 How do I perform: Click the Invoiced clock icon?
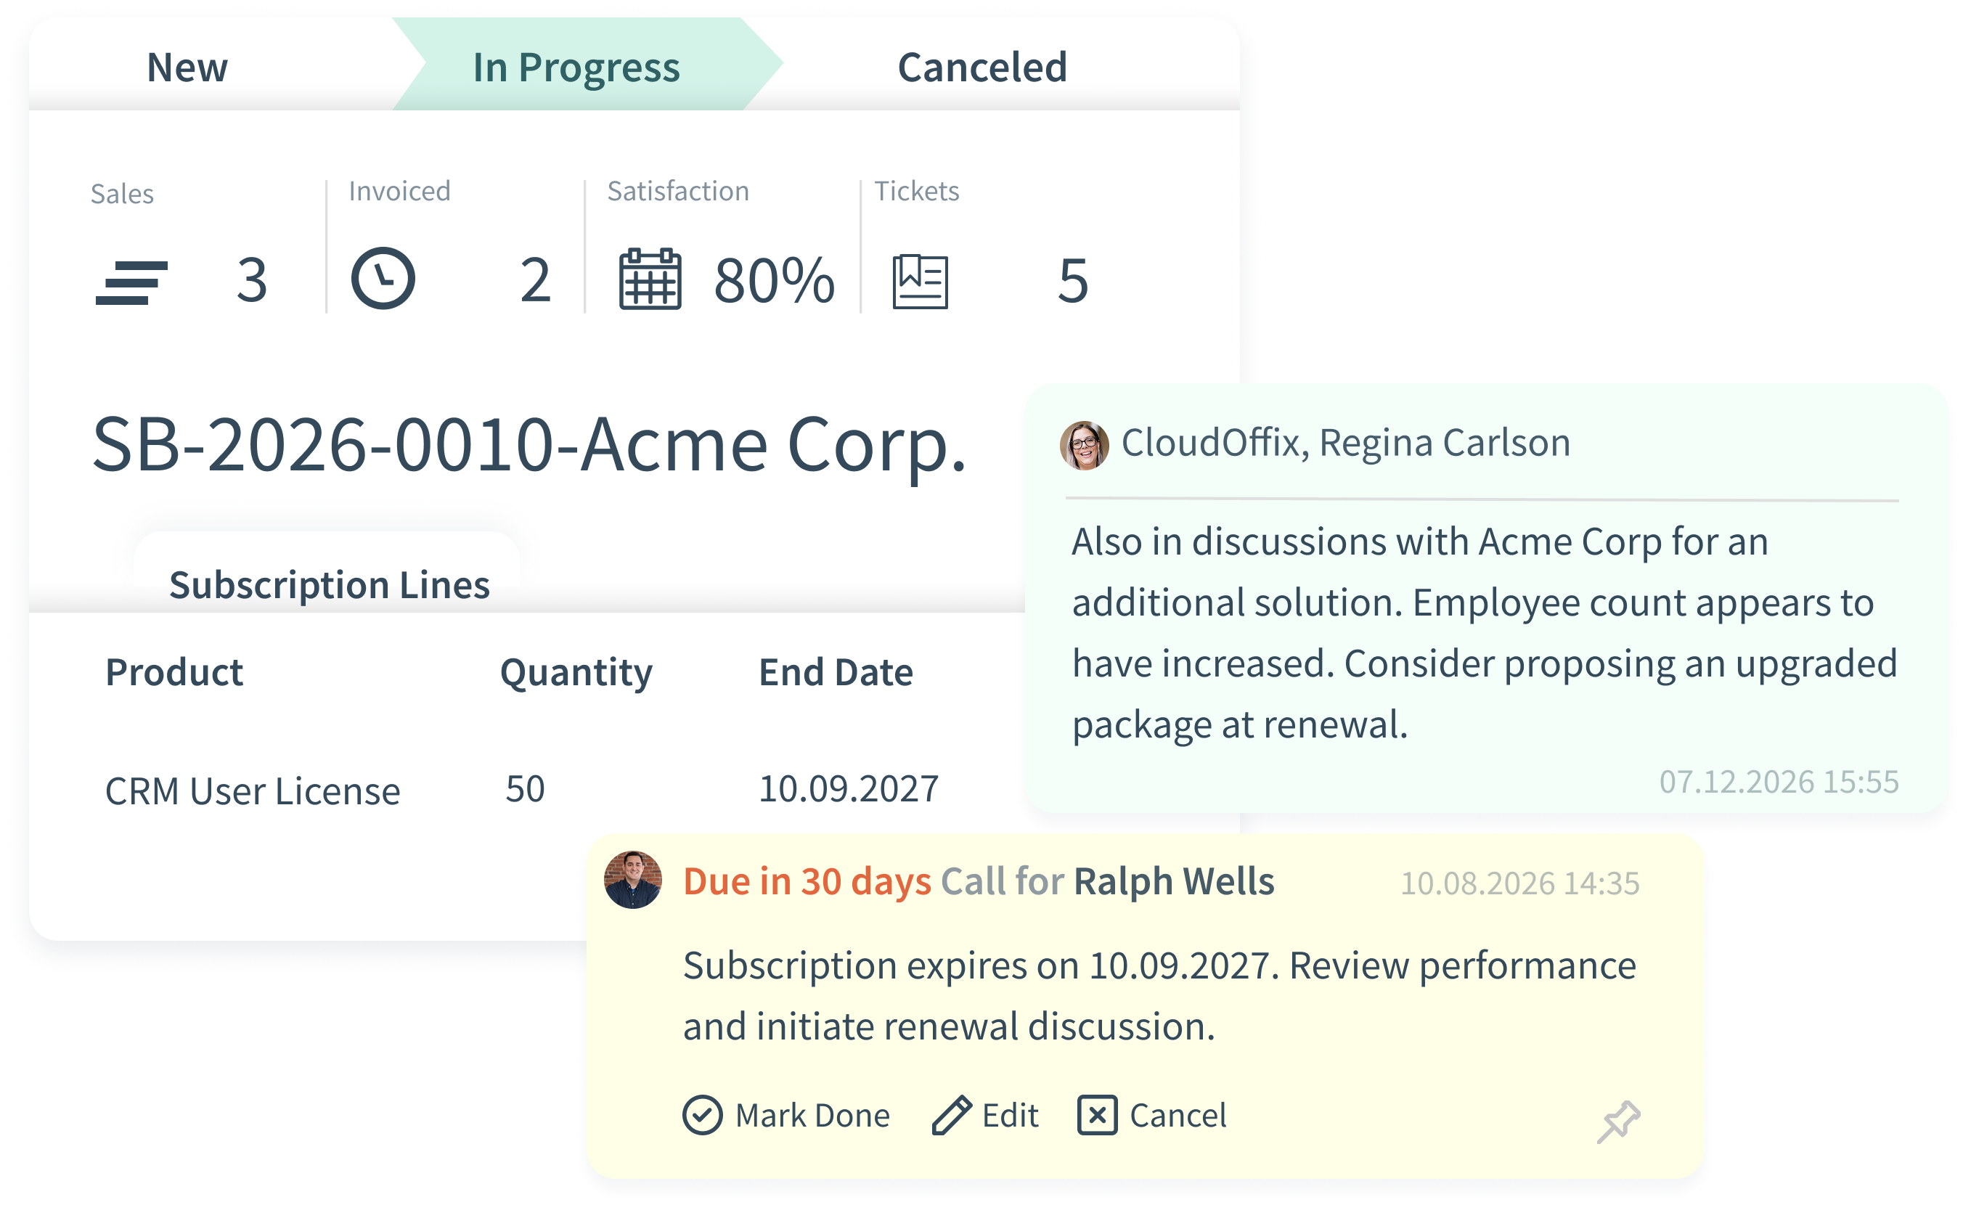pyautogui.click(x=383, y=279)
